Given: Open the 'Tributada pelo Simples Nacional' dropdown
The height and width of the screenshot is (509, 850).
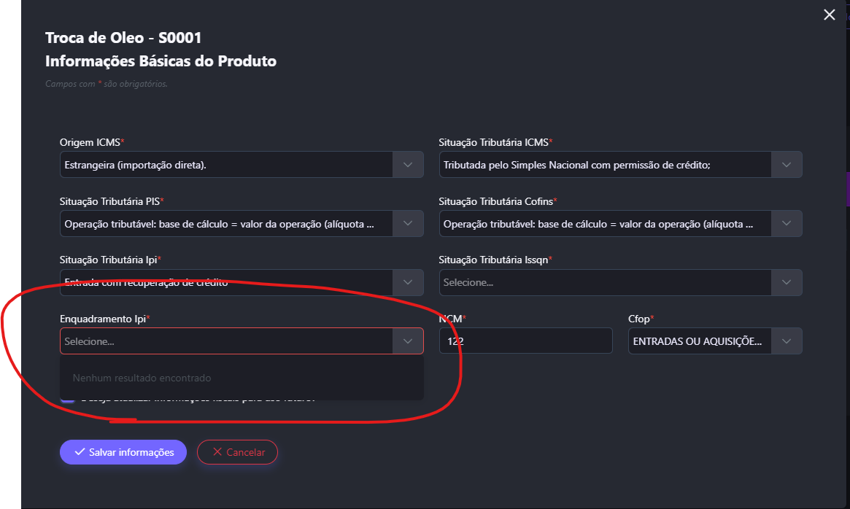Looking at the screenshot, I should [x=605, y=165].
